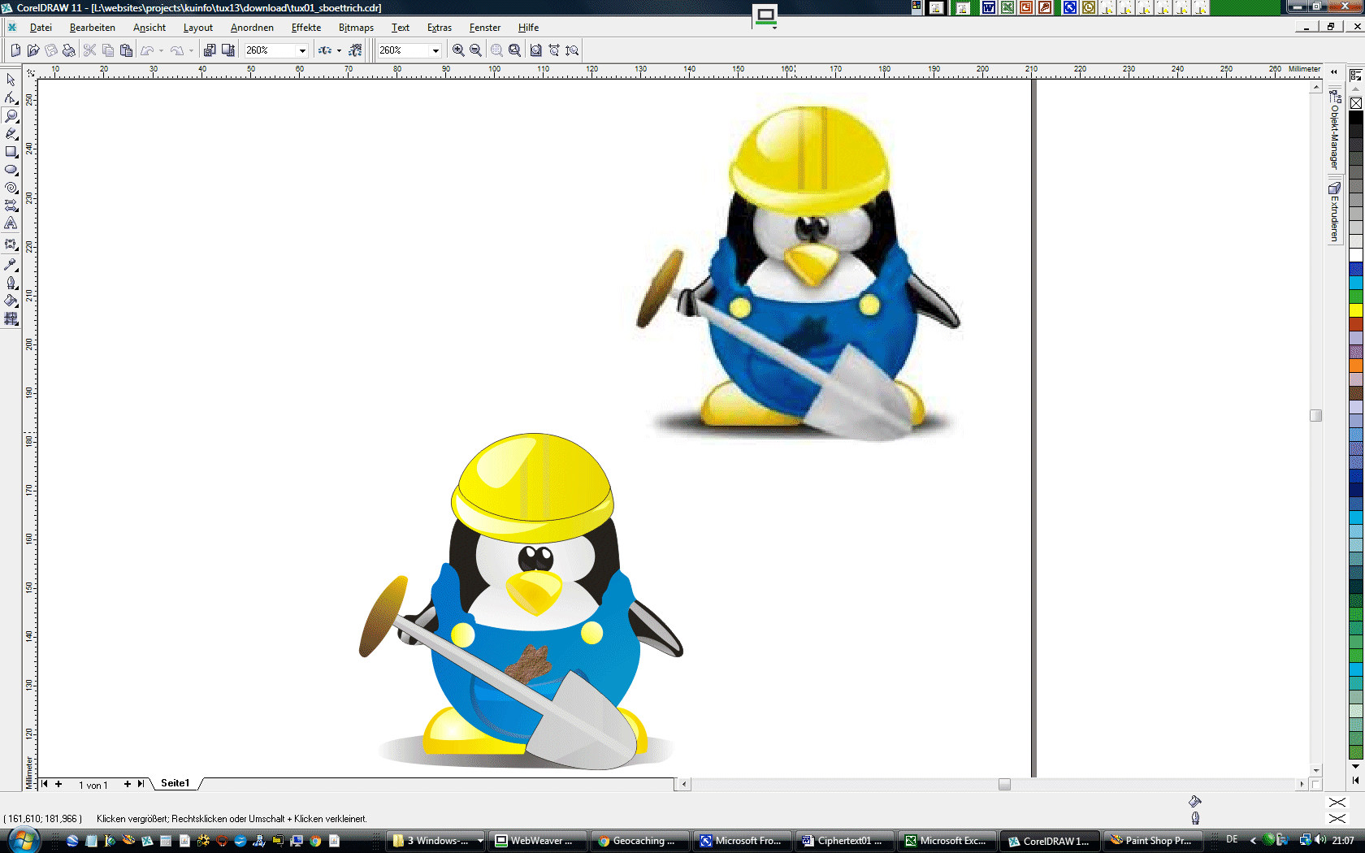The width and height of the screenshot is (1365, 853).
Task: Click the horizontal scrollbar thumb
Action: point(1004,784)
